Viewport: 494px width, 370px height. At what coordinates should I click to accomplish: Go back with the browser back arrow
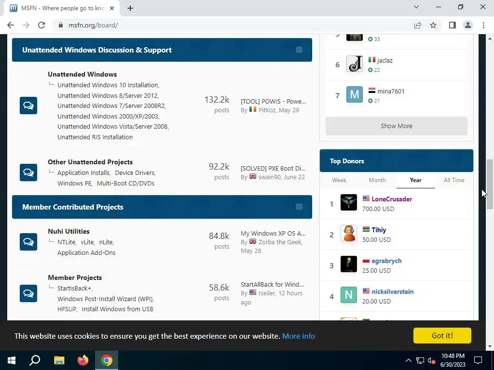click(11, 25)
